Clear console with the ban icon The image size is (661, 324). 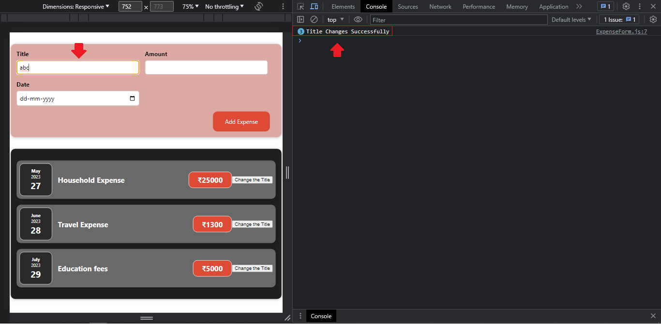click(x=314, y=19)
